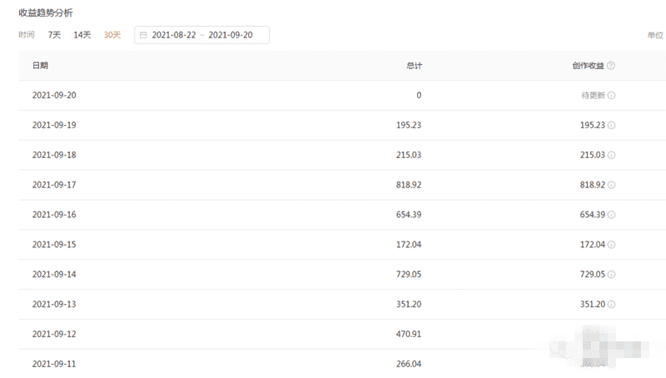This screenshot has width=666, height=378.
Task: Click the 日期 column header
Action: [40, 66]
